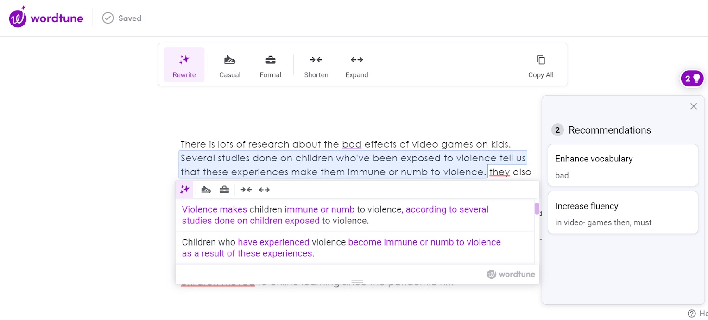The height and width of the screenshot is (320, 708).
Task: Open recommendations via the lightbulb badge
Action: [692, 78]
